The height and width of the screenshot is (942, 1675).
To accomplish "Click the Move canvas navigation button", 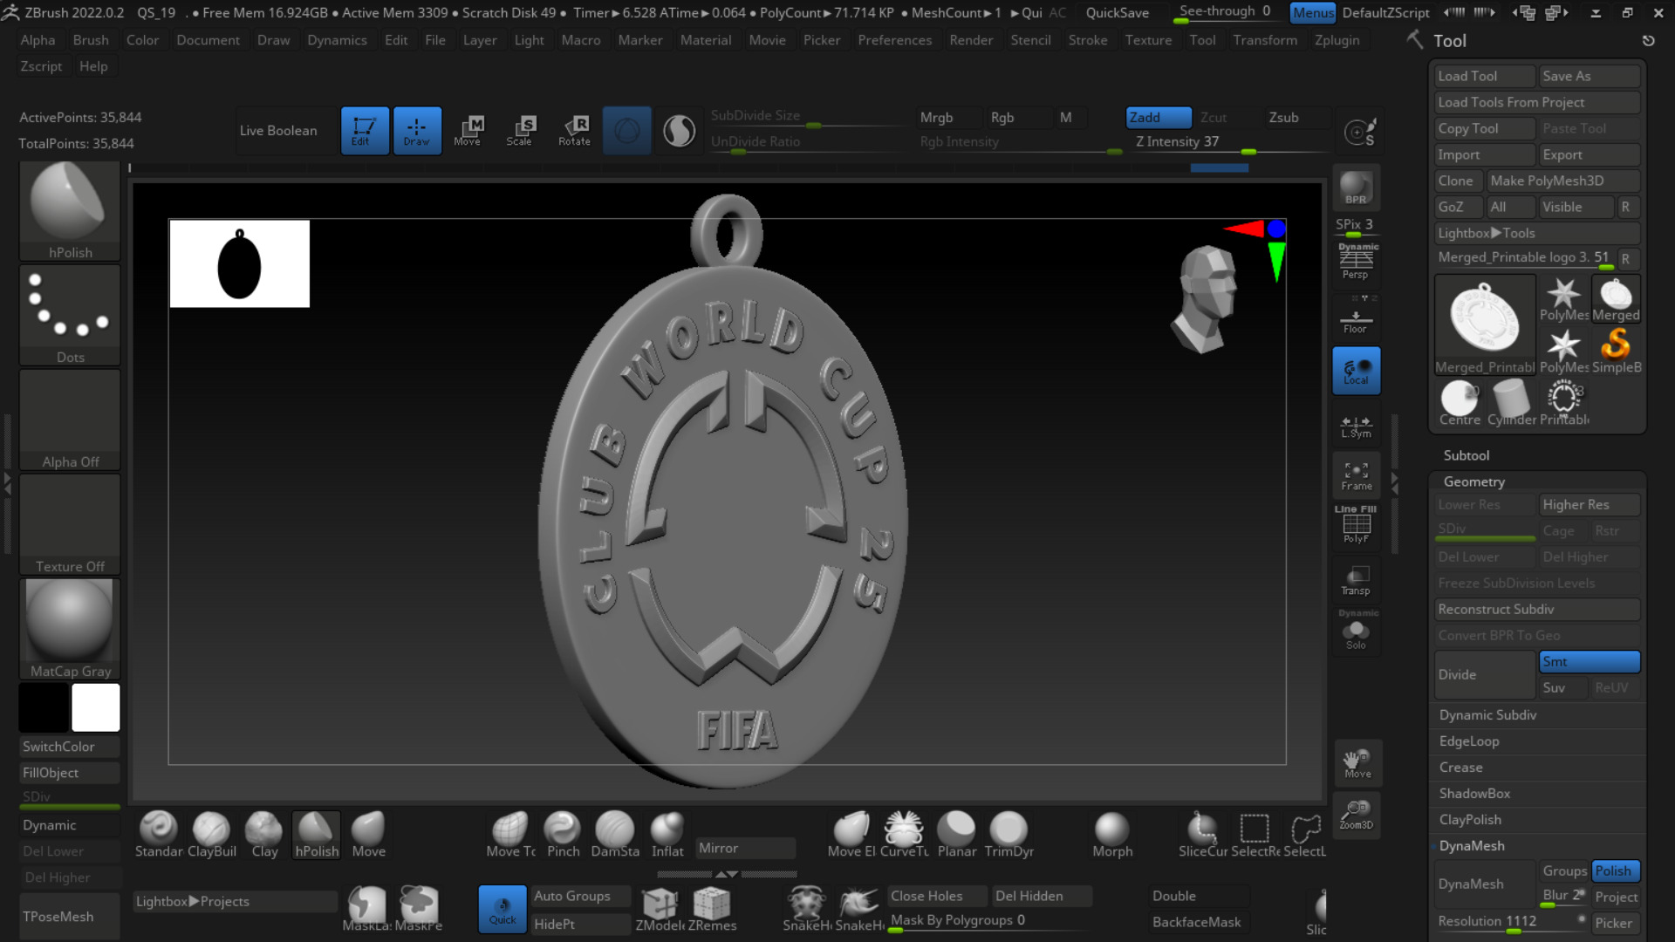I will pos(1357,763).
